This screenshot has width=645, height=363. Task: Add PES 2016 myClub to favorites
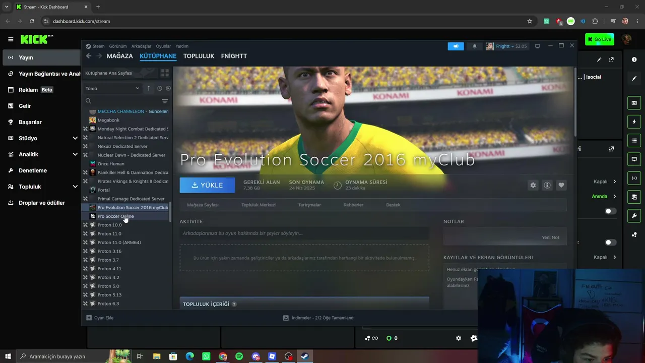(x=561, y=185)
